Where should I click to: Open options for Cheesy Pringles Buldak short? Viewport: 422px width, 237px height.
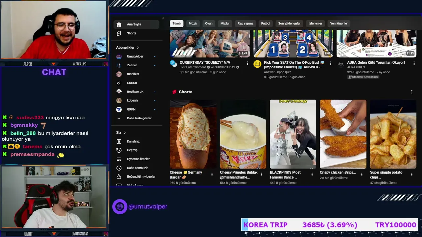(x=262, y=174)
